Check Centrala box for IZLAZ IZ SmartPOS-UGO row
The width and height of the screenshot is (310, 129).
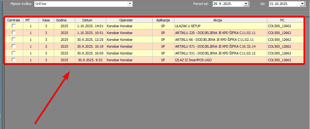click(x=14, y=59)
